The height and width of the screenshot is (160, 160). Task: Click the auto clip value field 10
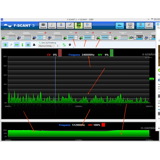coord(57,46)
